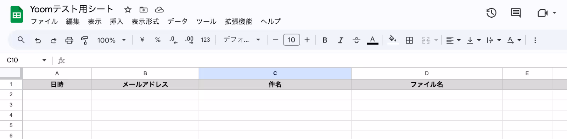Toggle italic formatting

point(341,40)
